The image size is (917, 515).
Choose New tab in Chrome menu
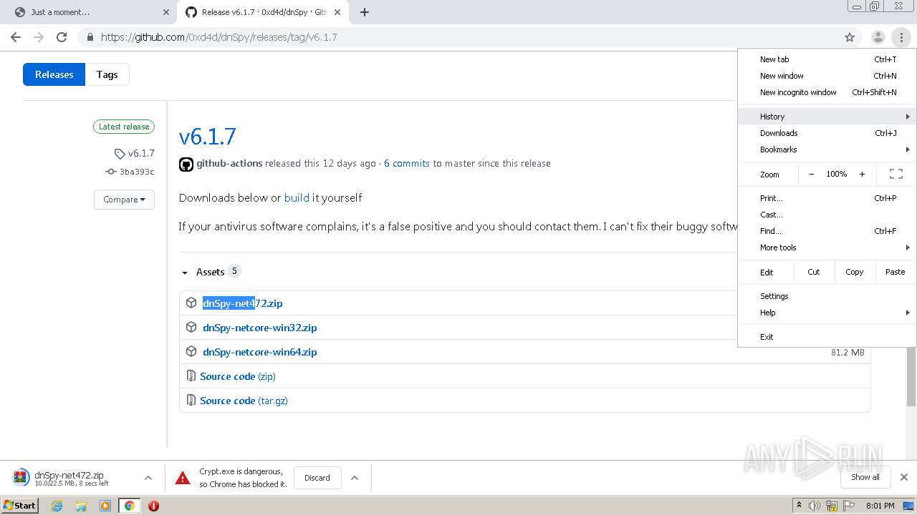click(x=827, y=59)
